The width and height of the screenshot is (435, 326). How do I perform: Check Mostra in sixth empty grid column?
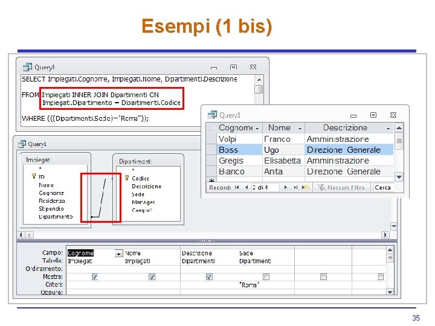pyautogui.click(x=381, y=276)
